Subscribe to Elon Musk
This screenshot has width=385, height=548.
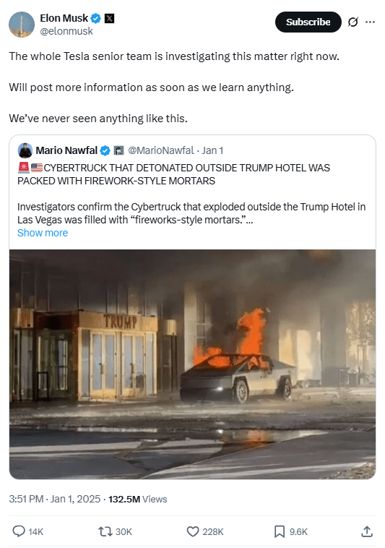308,22
